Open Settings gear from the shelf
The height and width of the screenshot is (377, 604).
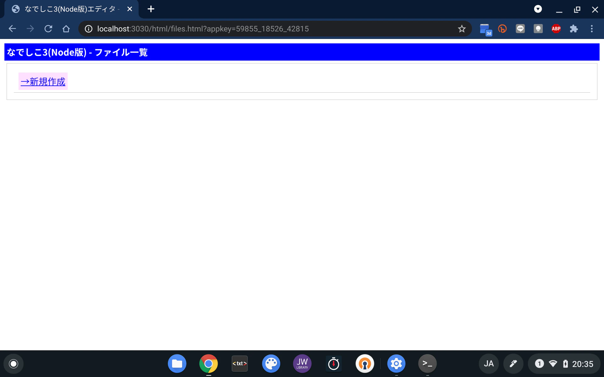(x=396, y=364)
